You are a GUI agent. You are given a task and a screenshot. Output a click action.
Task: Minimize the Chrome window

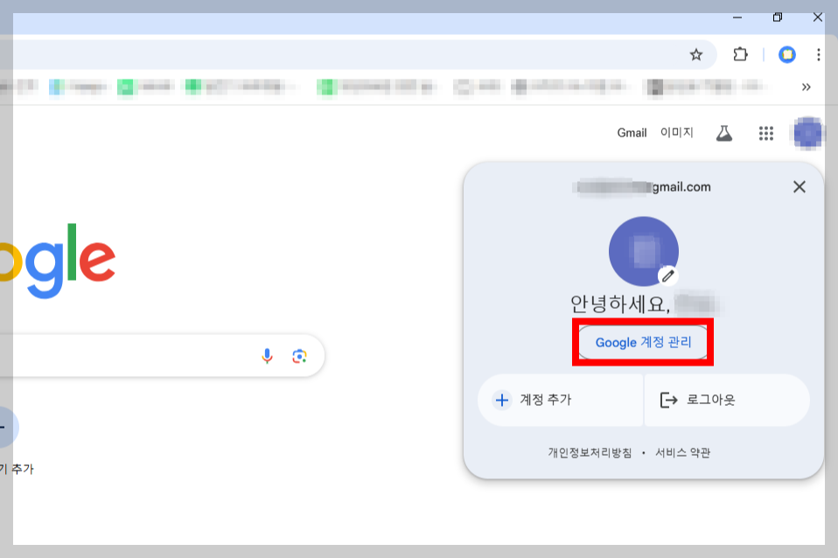(737, 17)
